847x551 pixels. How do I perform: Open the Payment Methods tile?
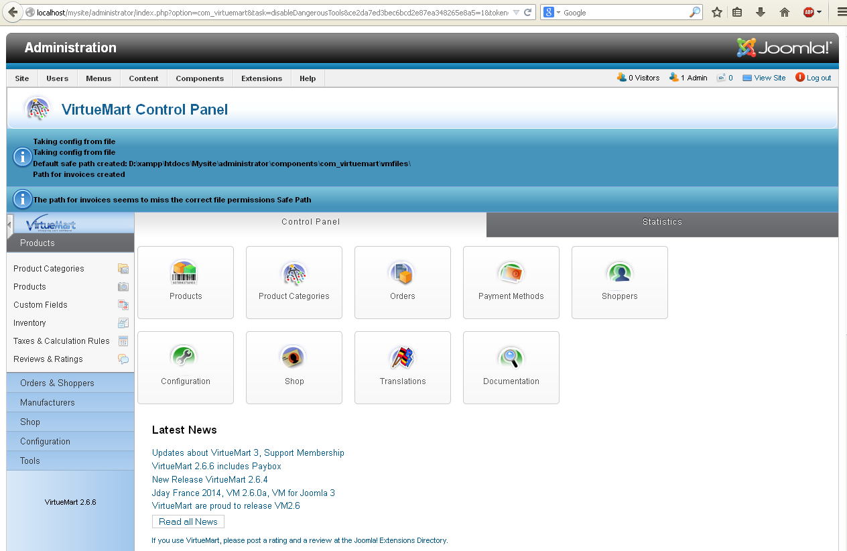pyautogui.click(x=511, y=282)
